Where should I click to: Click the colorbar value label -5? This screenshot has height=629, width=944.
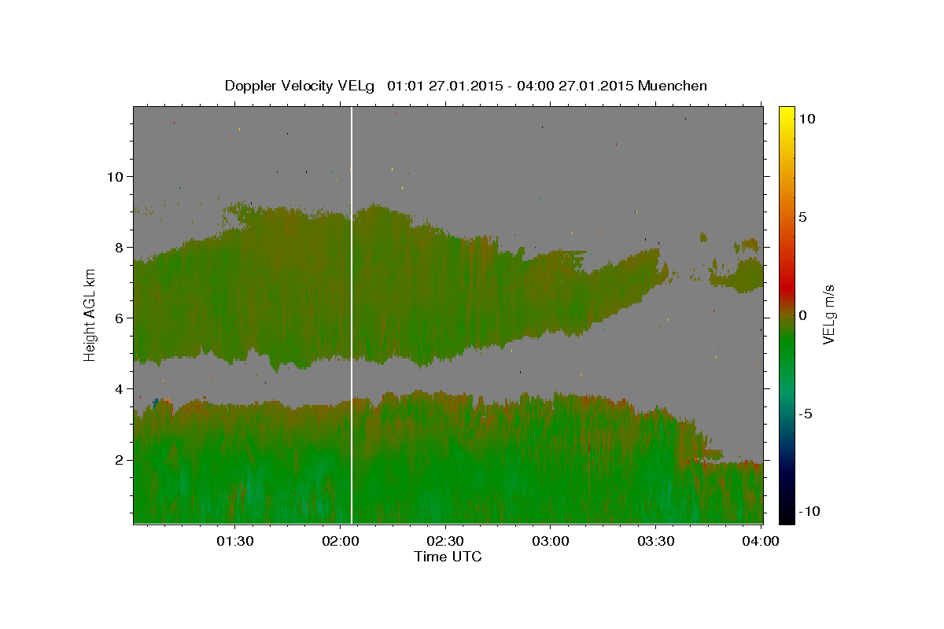[808, 414]
